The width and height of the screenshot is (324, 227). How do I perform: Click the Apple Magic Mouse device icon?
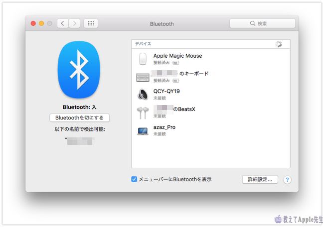(143, 59)
